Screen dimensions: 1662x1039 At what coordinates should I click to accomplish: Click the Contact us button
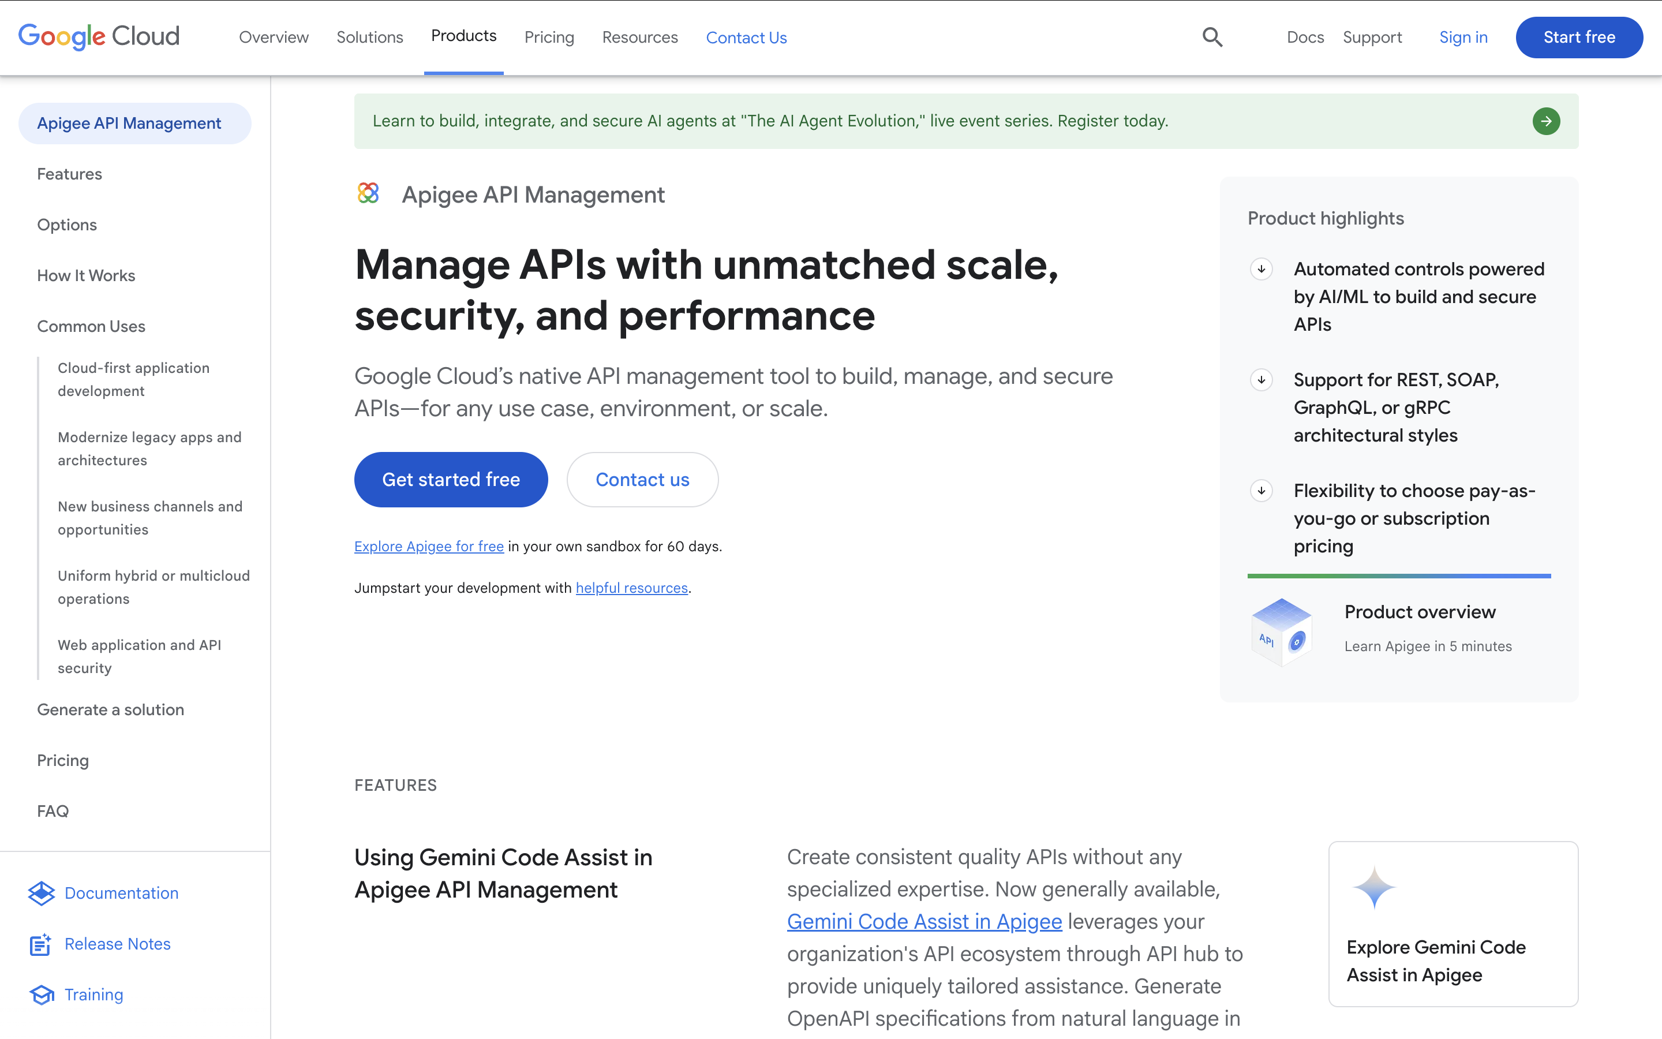[x=642, y=479]
